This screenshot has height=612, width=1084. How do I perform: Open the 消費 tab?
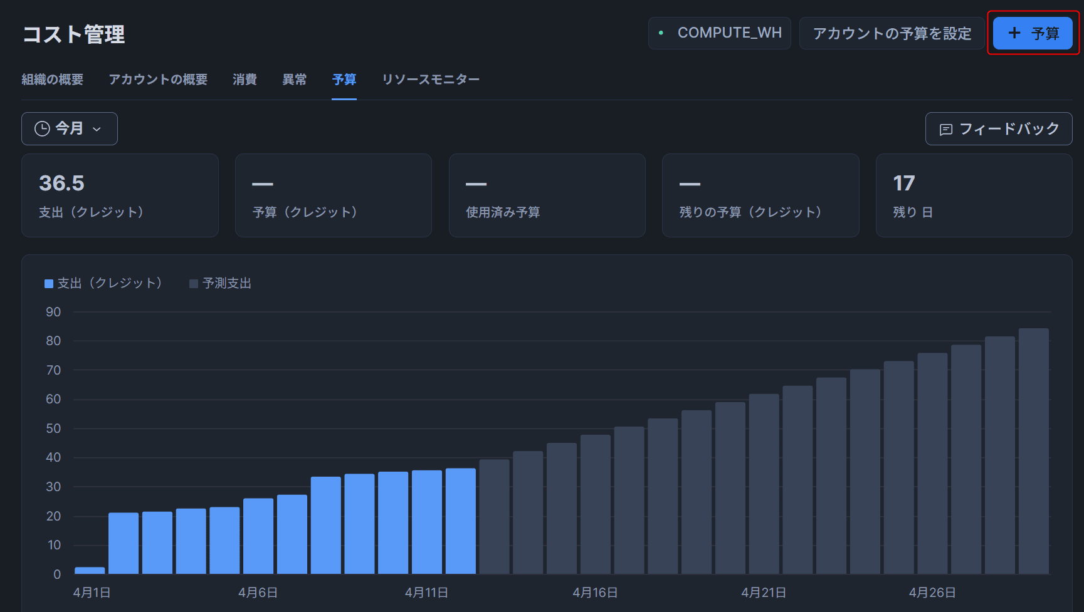click(x=245, y=80)
